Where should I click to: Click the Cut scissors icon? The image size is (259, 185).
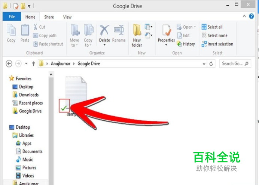[x=35, y=27]
